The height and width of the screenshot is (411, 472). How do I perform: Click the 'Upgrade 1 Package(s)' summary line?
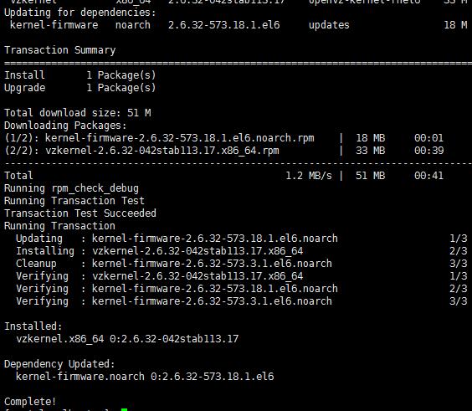click(80, 88)
